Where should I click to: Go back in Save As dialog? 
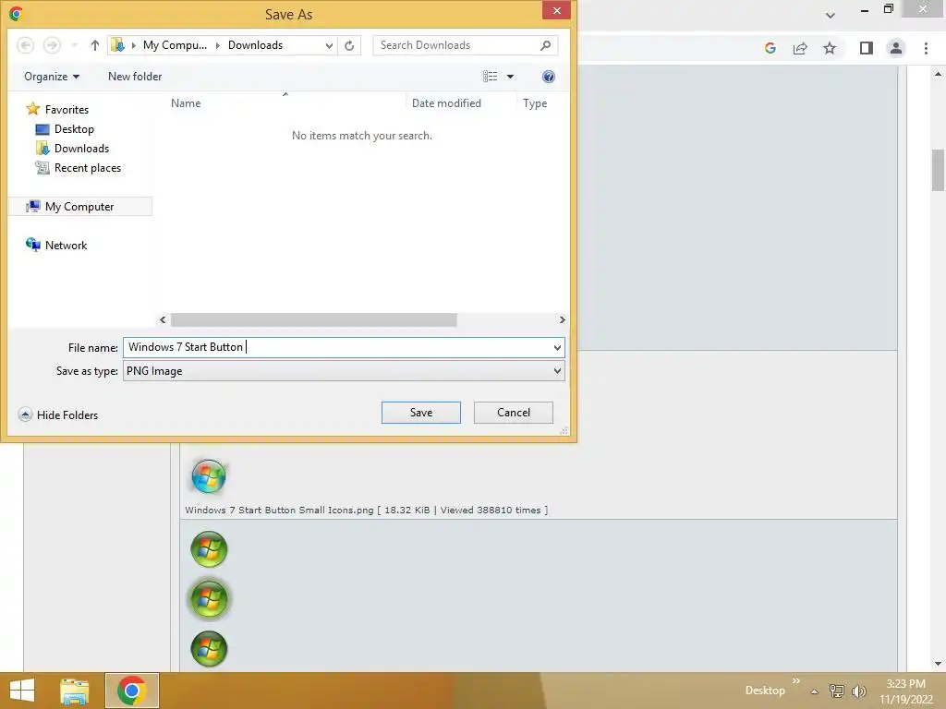(x=25, y=45)
